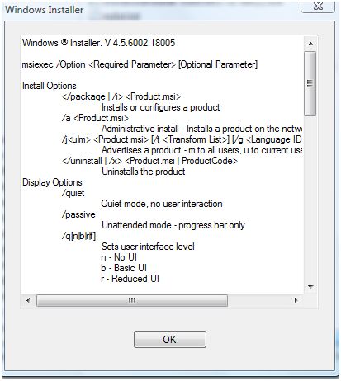This screenshot has height=381, width=341.
Task: Click the 'n - No UI' line
Action: 119,257
